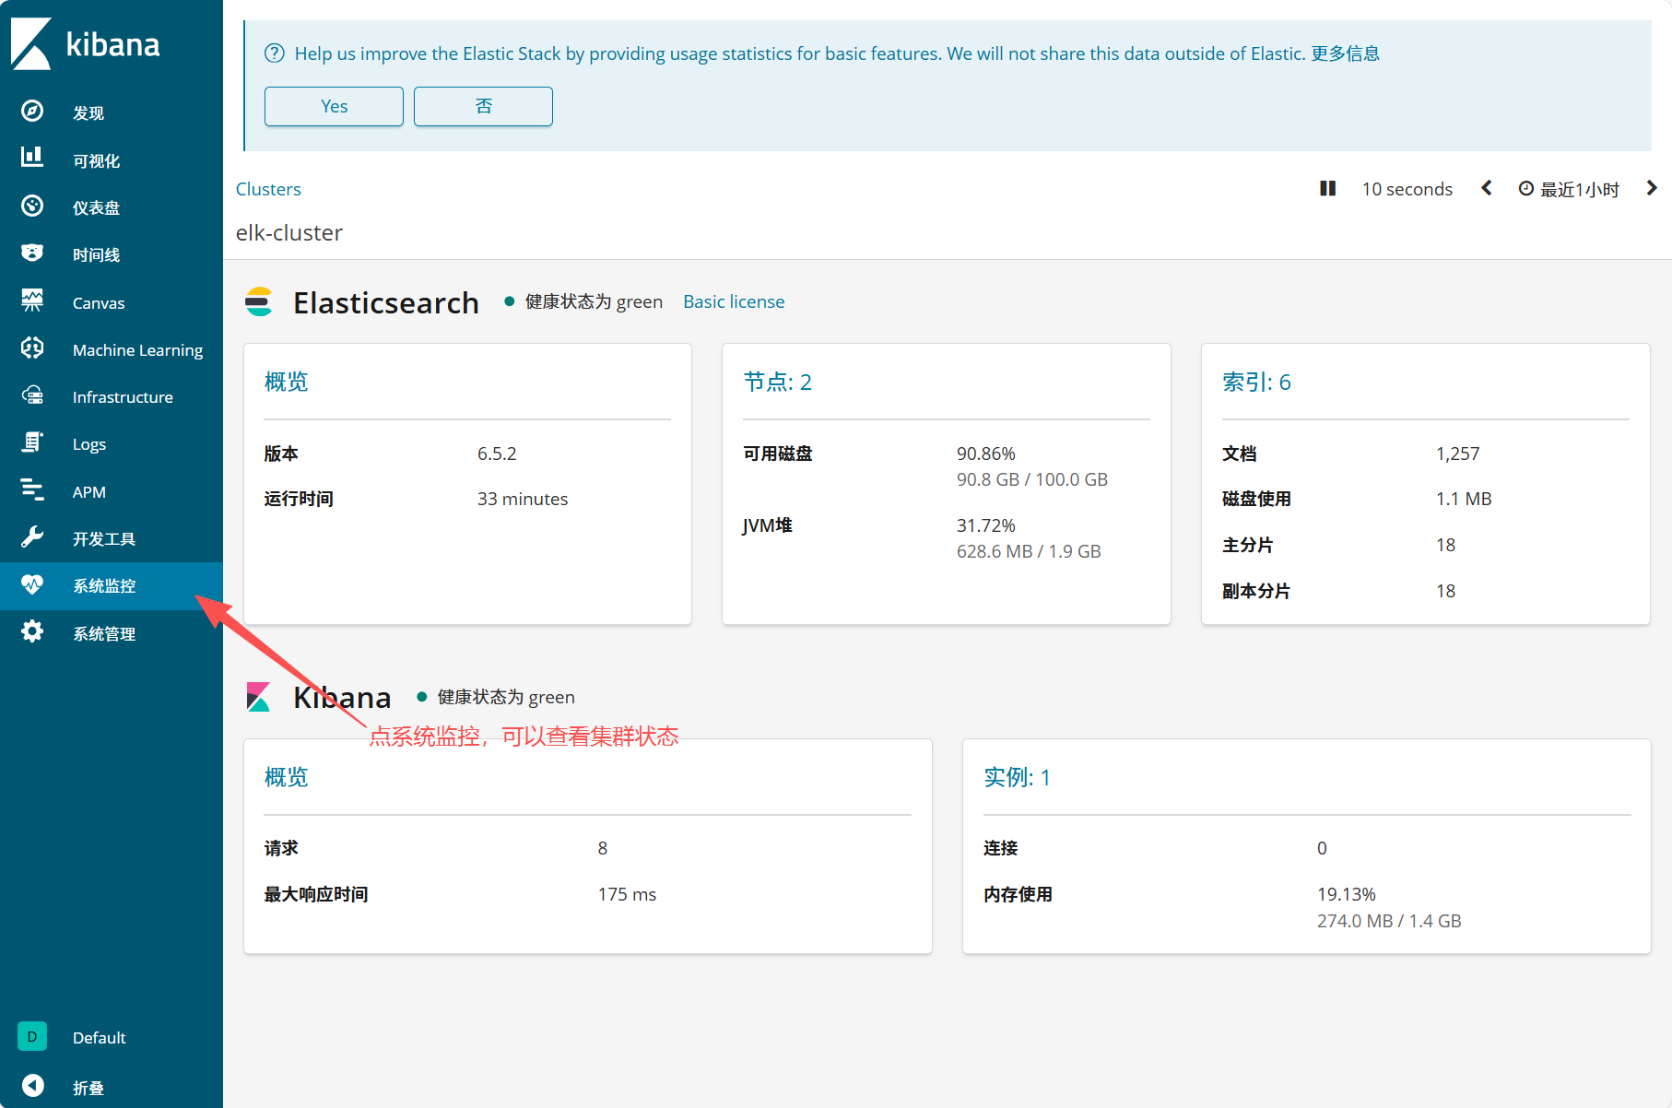This screenshot has width=1672, height=1108.
Task: Open the Infrastructure icon
Action: point(32,395)
